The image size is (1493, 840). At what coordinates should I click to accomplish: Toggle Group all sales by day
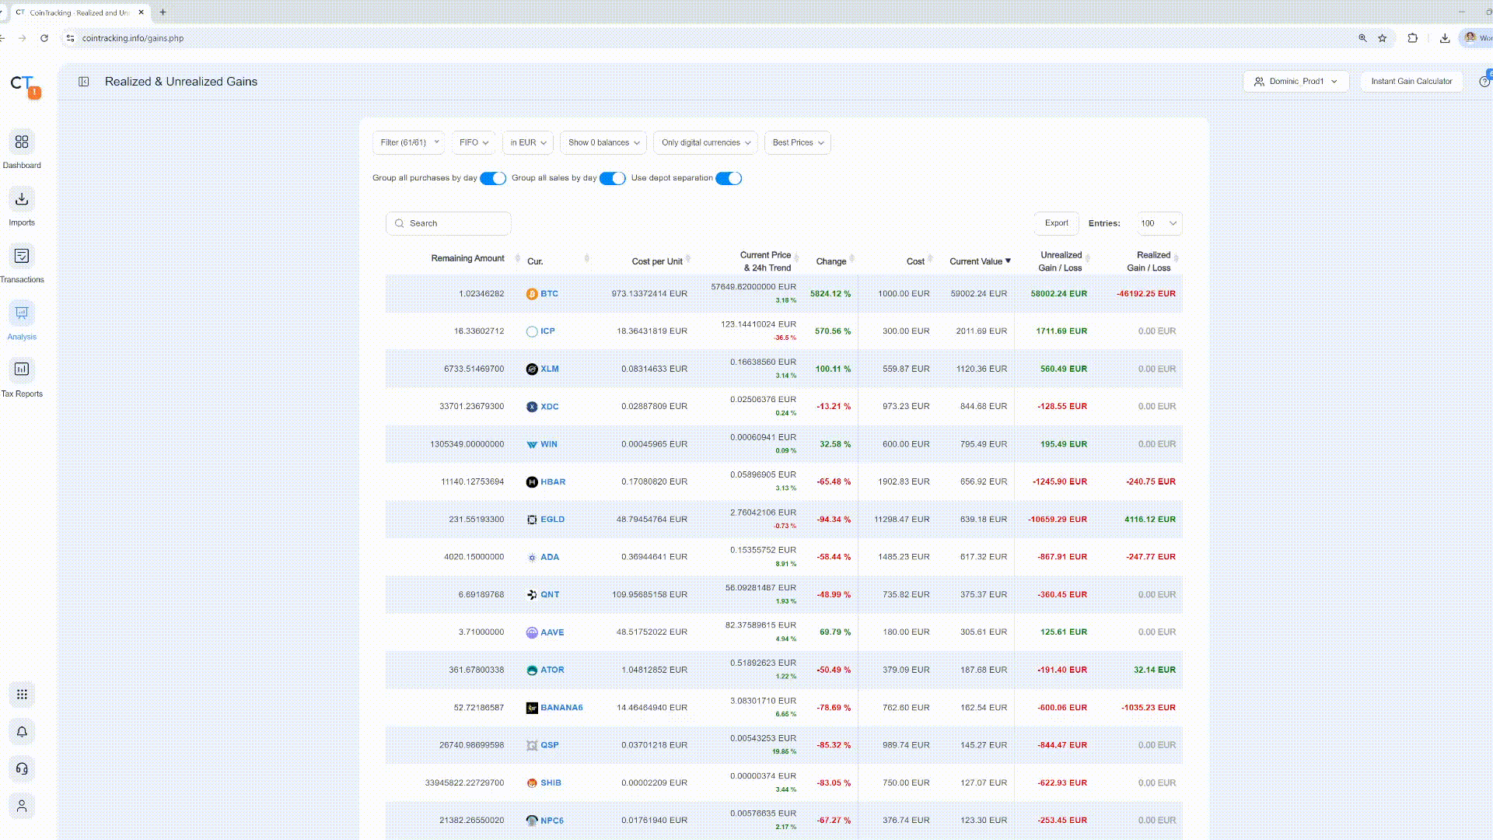click(x=613, y=178)
